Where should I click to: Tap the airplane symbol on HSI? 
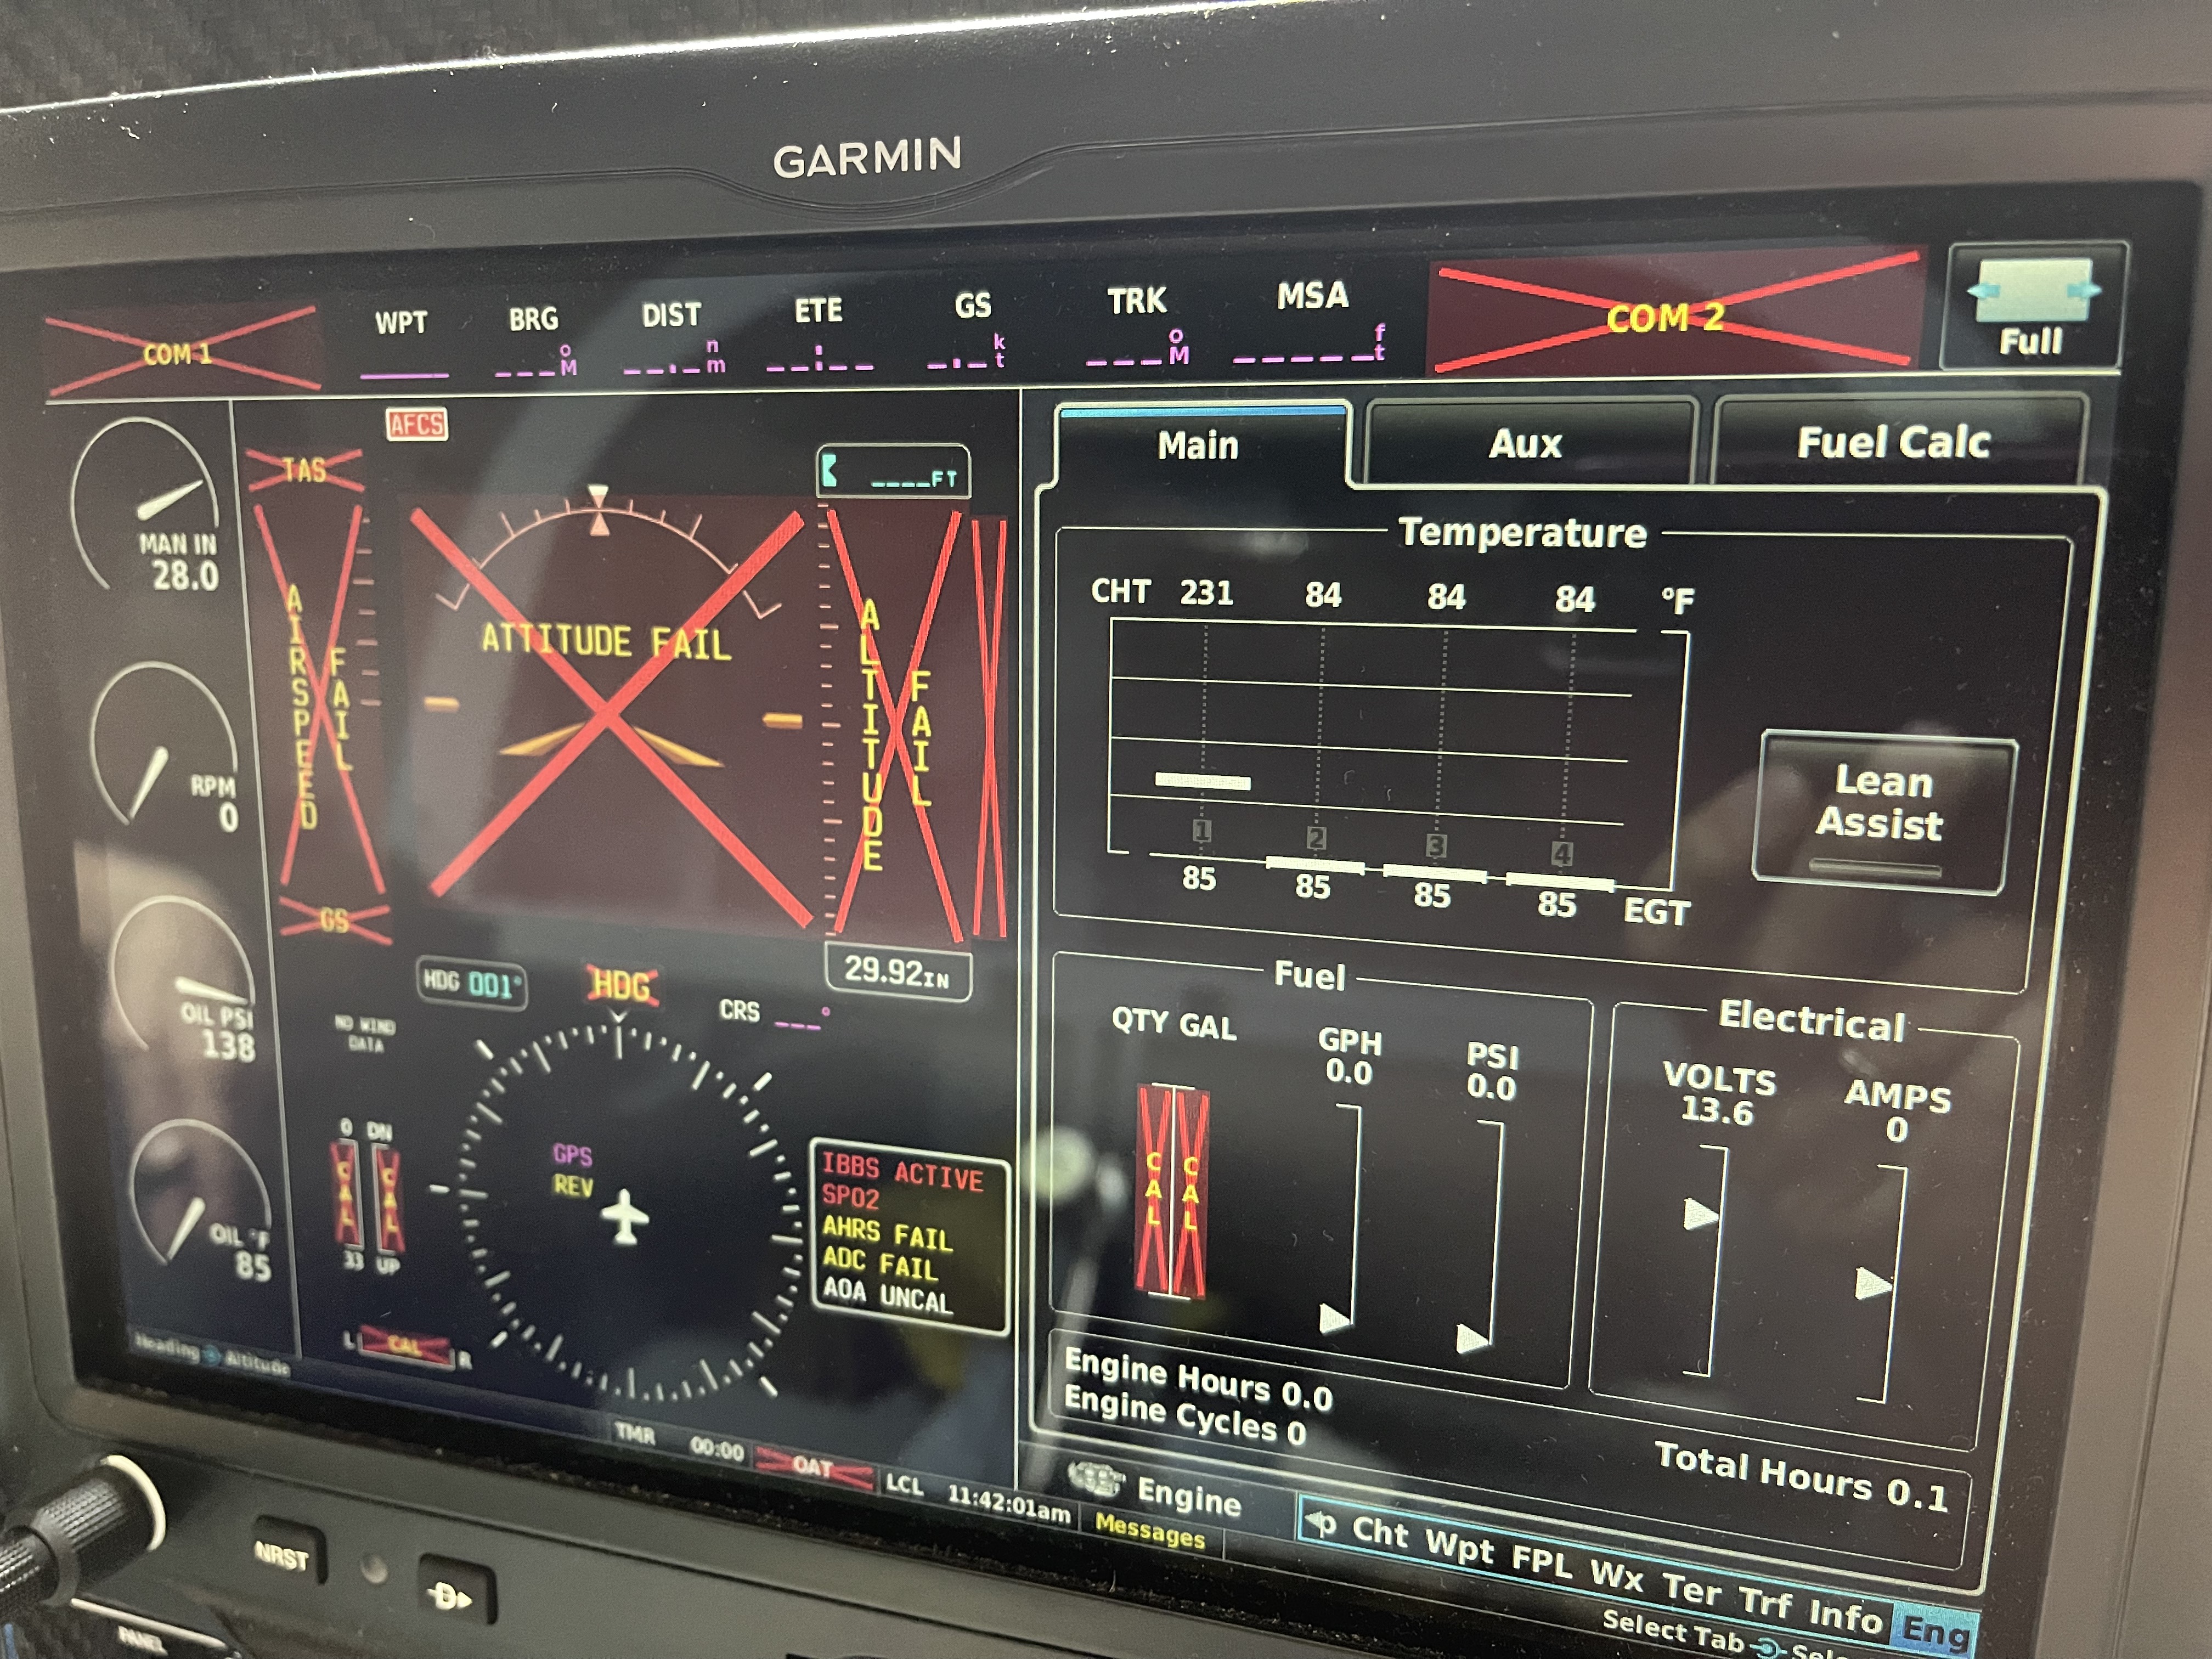(x=626, y=1217)
